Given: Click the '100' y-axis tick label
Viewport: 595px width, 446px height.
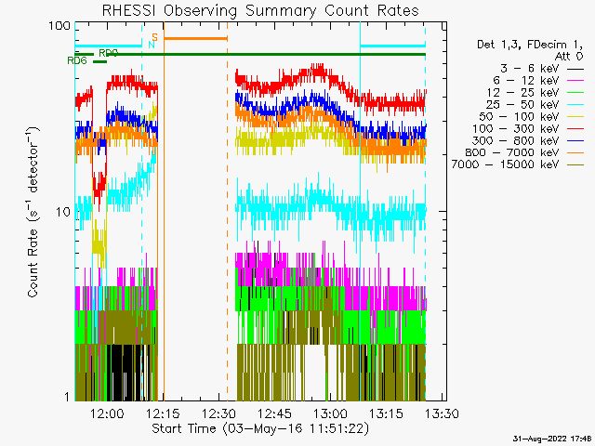Looking at the screenshot, I should point(59,26).
